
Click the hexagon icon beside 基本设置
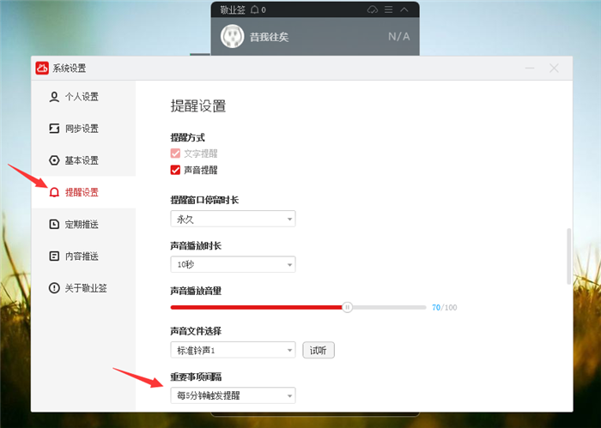click(x=54, y=160)
